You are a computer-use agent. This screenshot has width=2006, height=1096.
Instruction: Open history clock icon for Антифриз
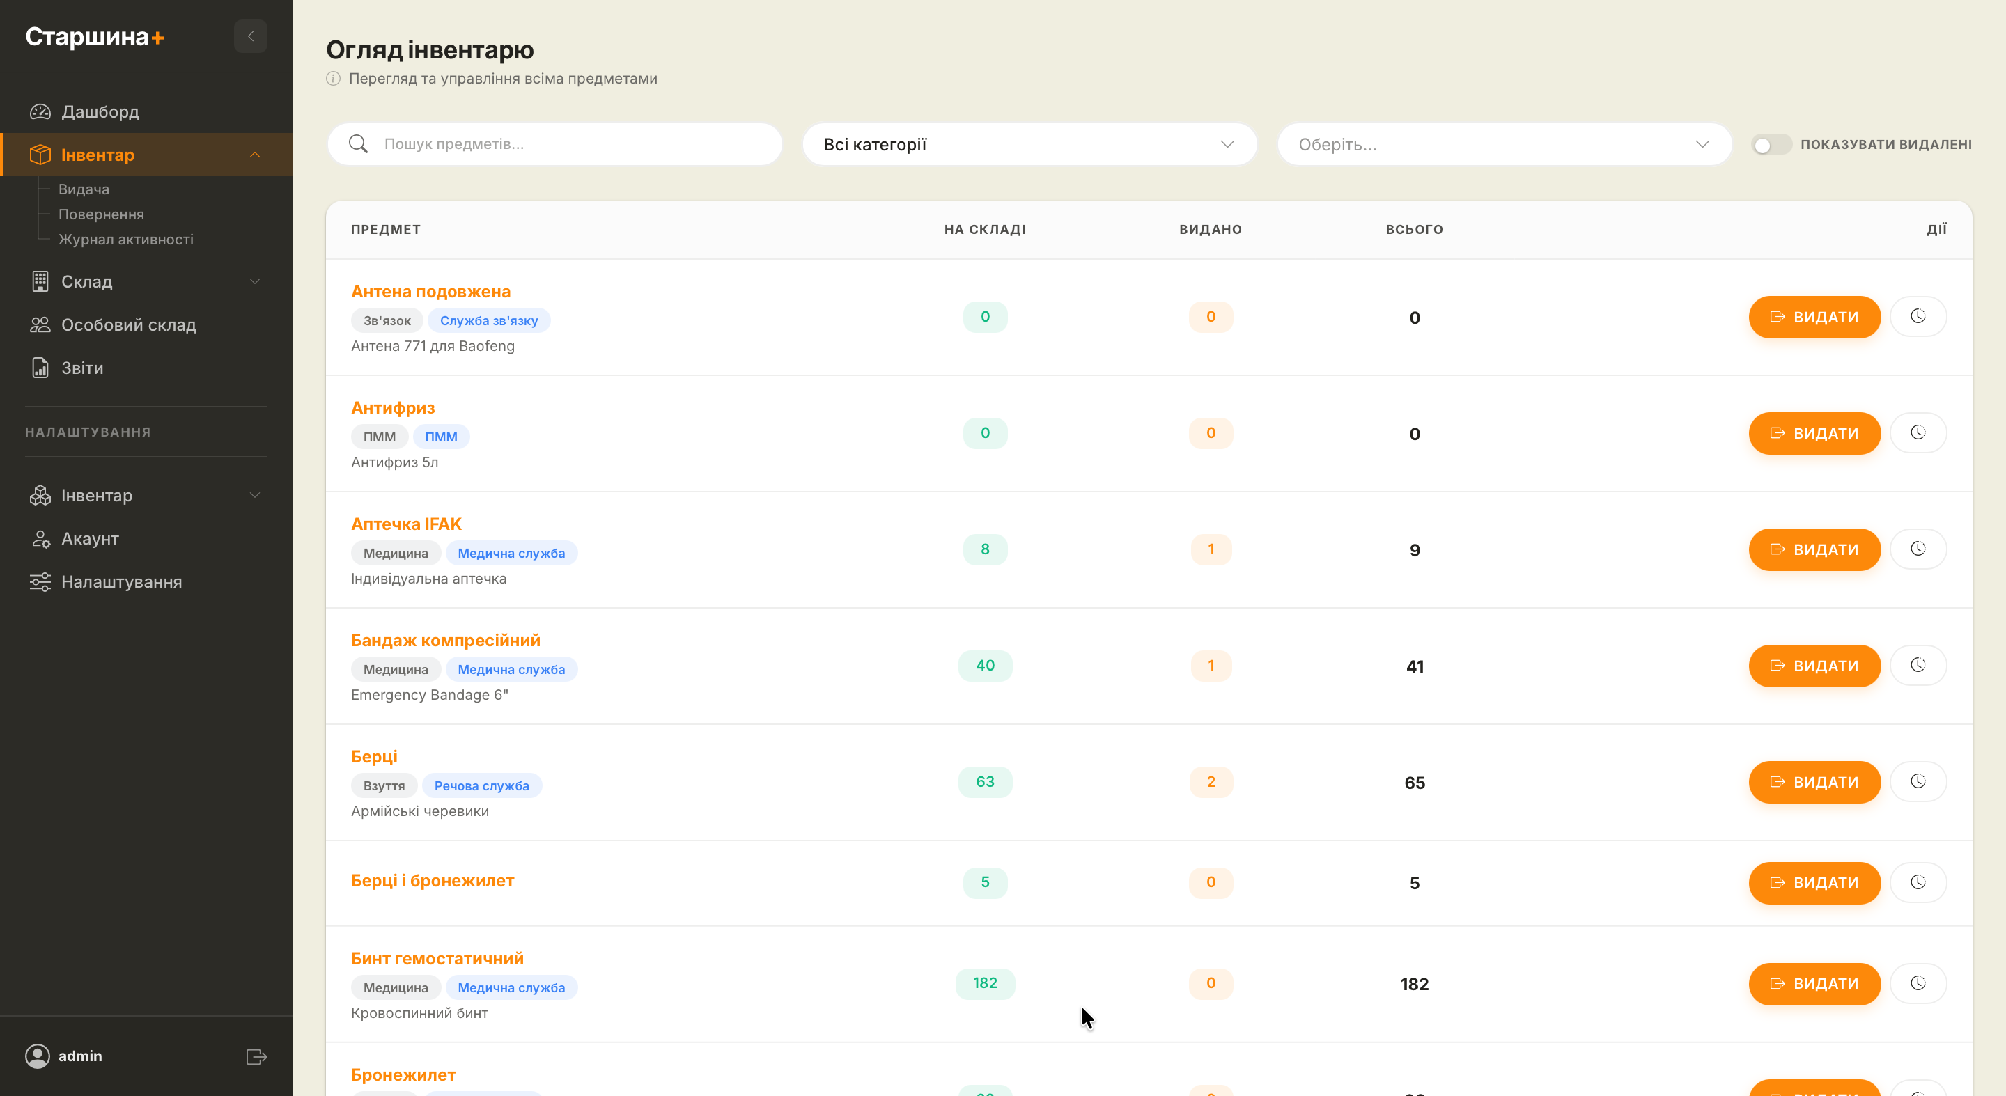pos(1918,433)
